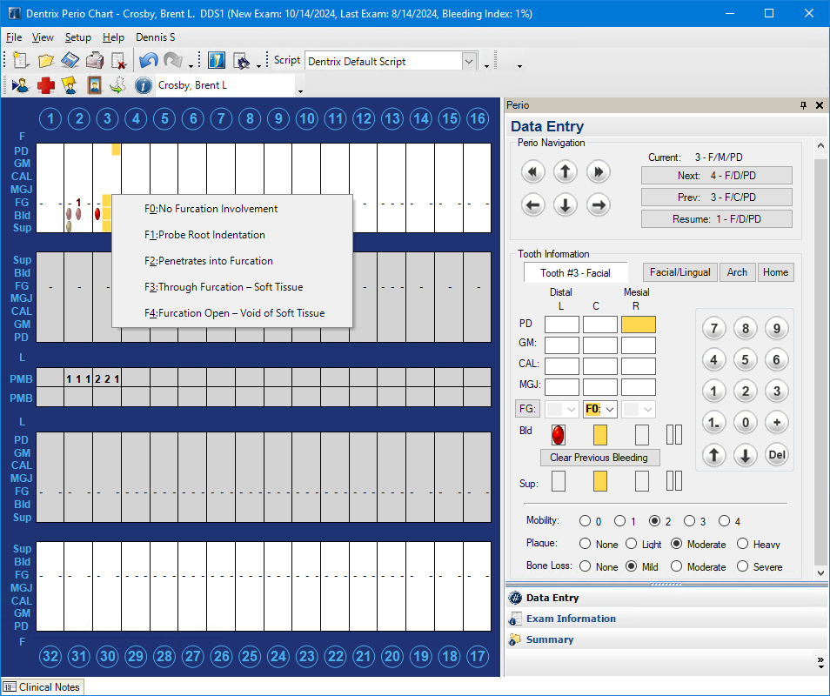830x696 pixels.
Task: Set Mobility to 3
Action: [689, 521]
